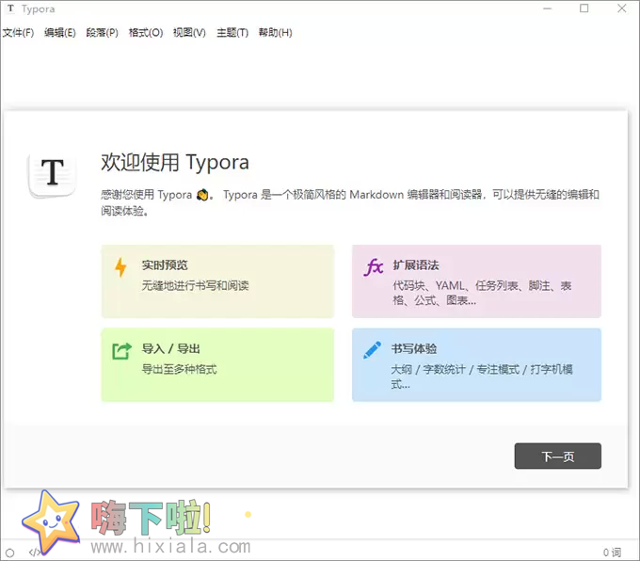
Task: Click the 代码块、YAML、任务列表 description text
Action: [482, 293]
